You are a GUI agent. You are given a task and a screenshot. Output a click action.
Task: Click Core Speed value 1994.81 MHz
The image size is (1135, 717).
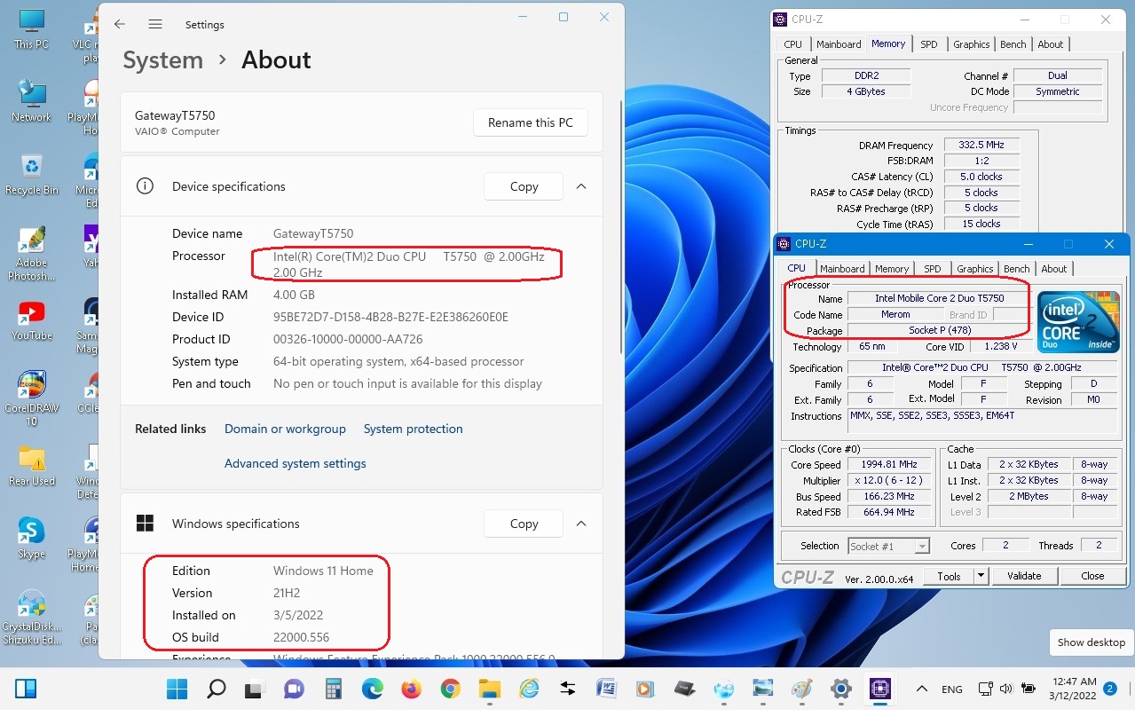pyautogui.click(x=888, y=464)
